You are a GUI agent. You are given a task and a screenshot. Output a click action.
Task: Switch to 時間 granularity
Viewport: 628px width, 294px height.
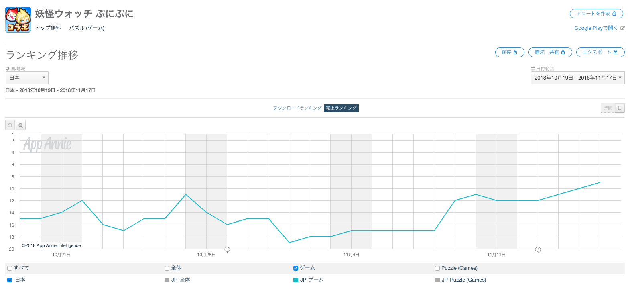[x=608, y=108]
